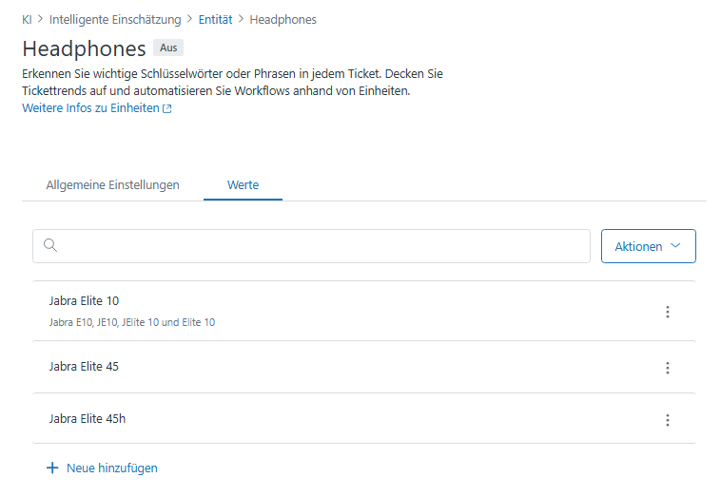Expand the Aktionen dropdown

[649, 246]
